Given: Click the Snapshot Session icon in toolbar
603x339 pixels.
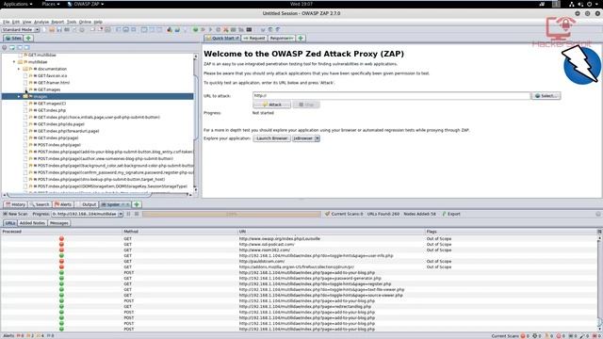Looking at the screenshot, I should [67, 29].
